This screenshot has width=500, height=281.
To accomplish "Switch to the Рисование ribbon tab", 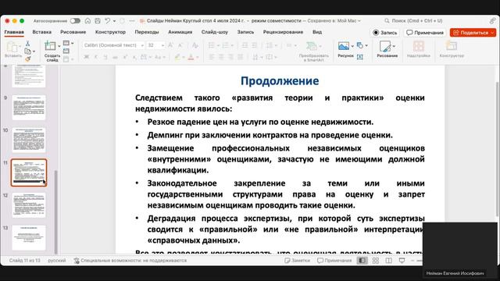I will pyautogui.click(x=73, y=32).
